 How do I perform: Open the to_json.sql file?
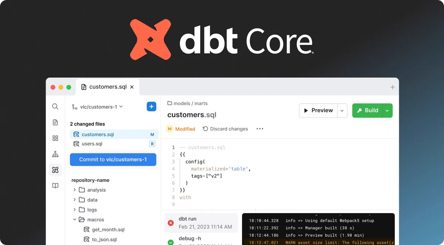[x=104, y=239]
